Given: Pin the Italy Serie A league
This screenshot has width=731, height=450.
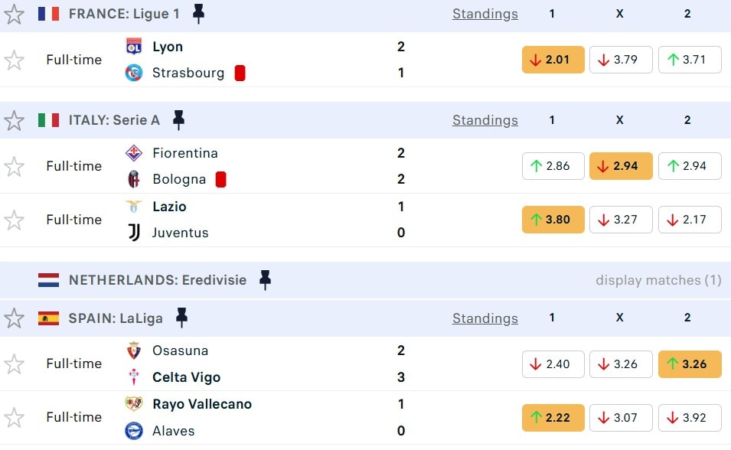Looking at the screenshot, I should tap(179, 120).
